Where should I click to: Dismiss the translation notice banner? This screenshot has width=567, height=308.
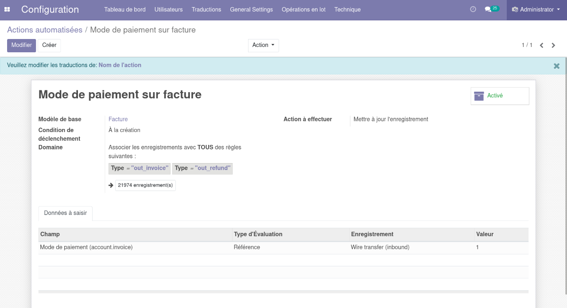point(556,66)
